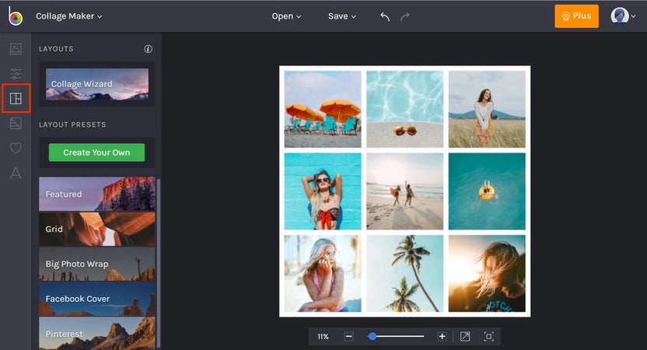This screenshot has height=350, width=647.
Task: Click the Layouts info icon
Action: tap(148, 49)
